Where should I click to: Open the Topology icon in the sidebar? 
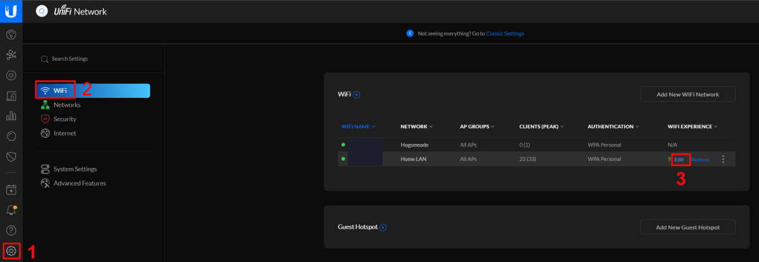point(11,54)
